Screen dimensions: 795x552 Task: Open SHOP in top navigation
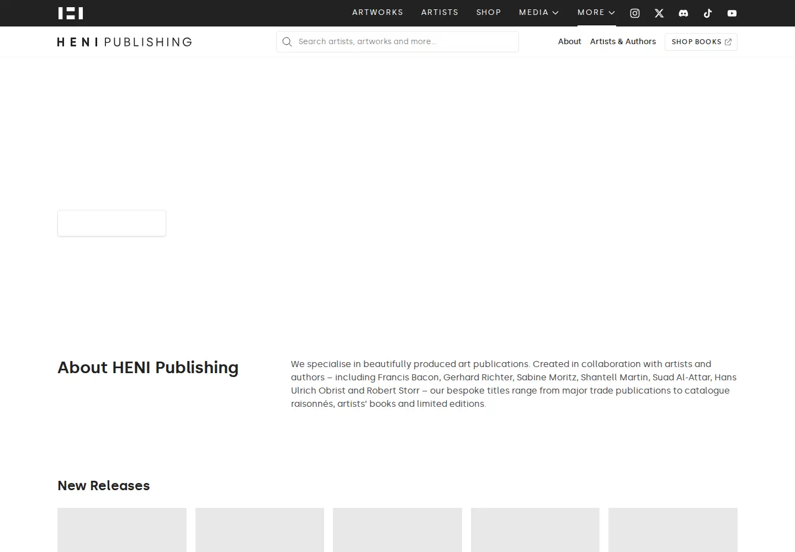click(x=489, y=12)
